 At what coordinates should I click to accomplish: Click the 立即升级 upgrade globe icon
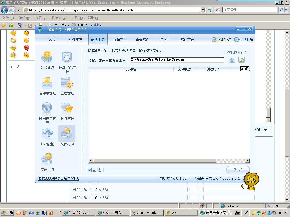pos(214,40)
